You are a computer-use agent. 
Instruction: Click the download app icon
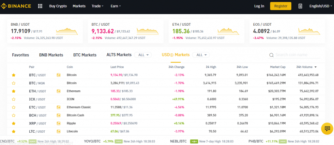[300, 6]
